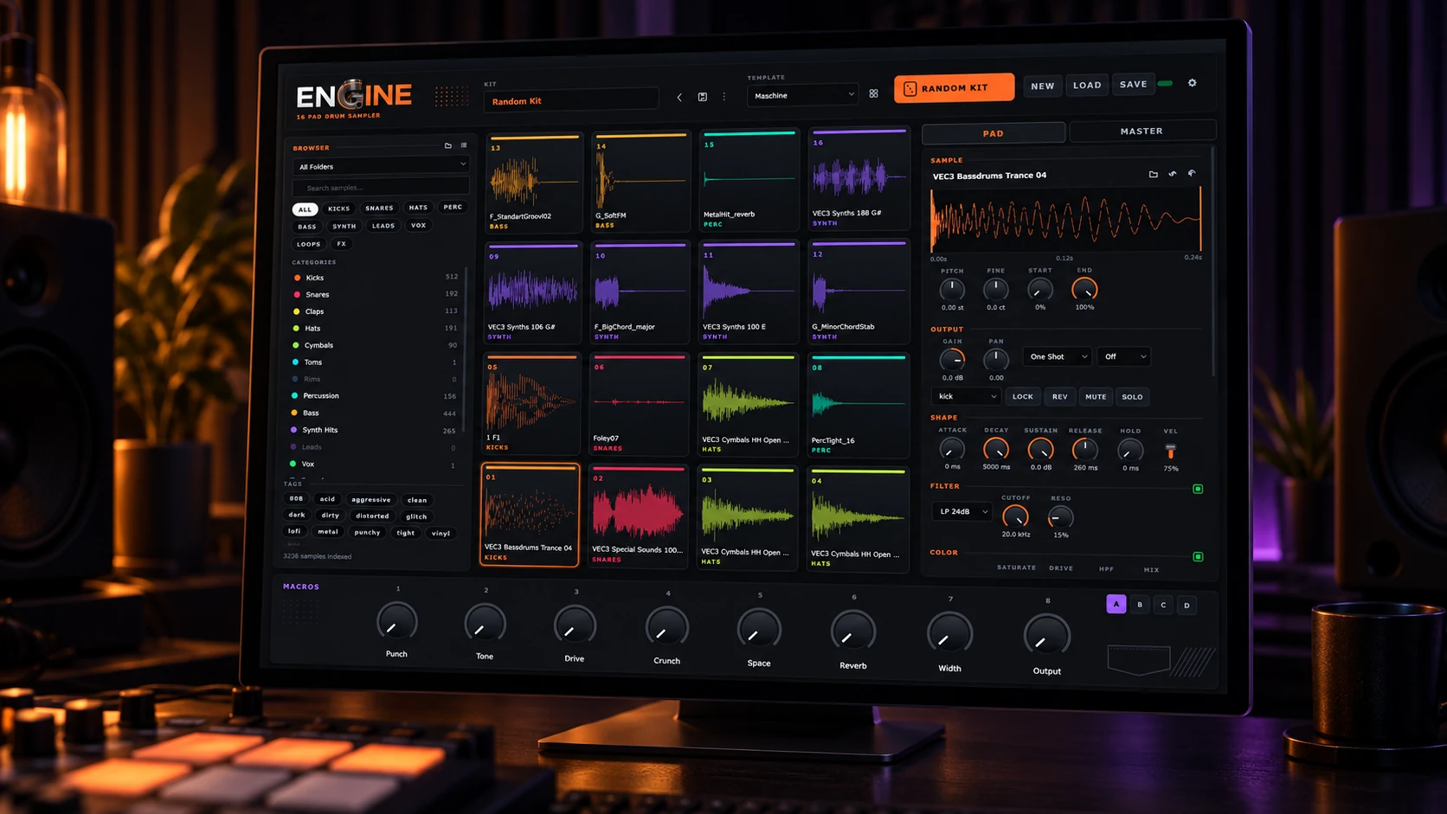Click the orange Kicks category dot
Image resolution: width=1447 pixels, height=814 pixels.
(x=297, y=278)
